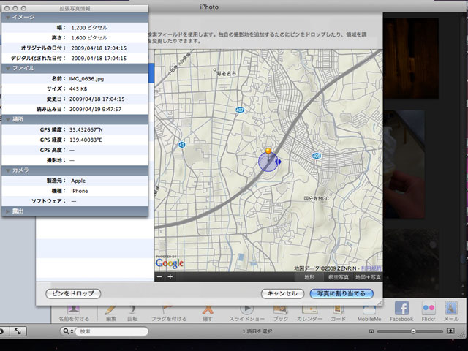The width and height of the screenshot is (468, 351).
Task: Click the 高さ value 1,600 ピクセル
Action: coord(89,38)
